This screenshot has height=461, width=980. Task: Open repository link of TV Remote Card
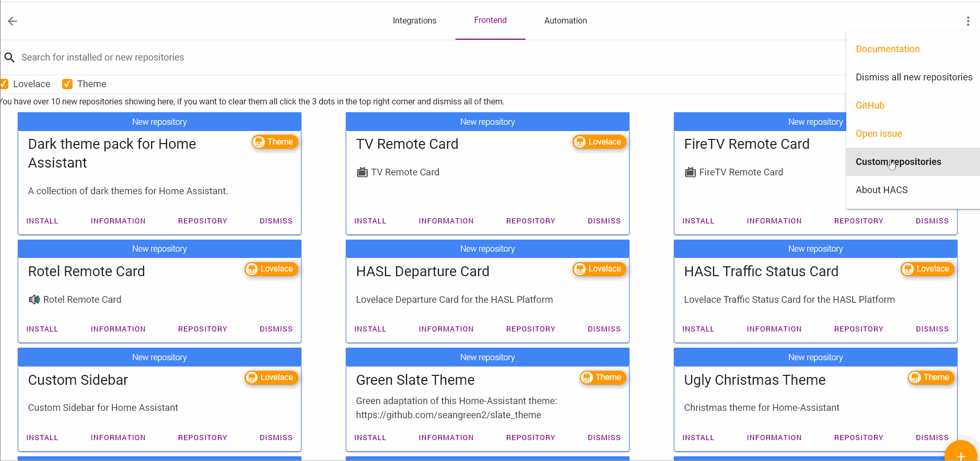click(531, 221)
